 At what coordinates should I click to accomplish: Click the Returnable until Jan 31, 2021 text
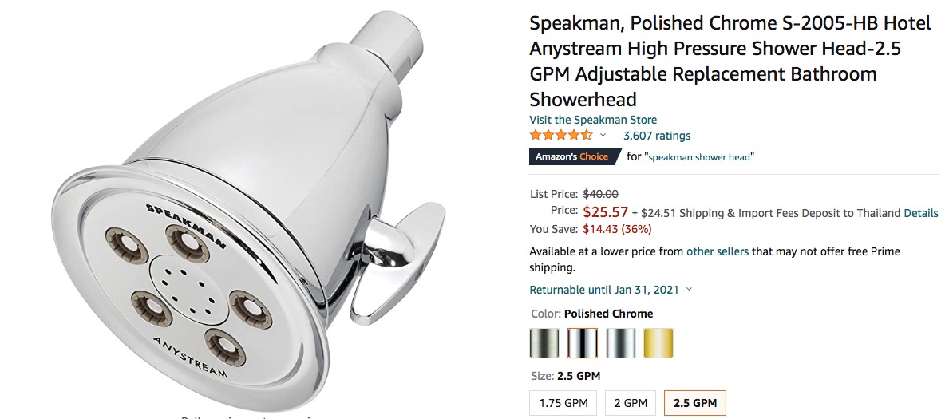604,290
